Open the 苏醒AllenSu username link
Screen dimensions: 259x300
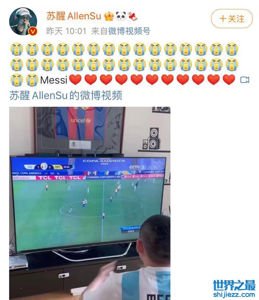[74, 16]
